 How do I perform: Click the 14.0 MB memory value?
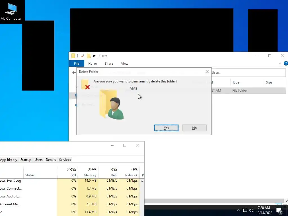tap(90, 181)
